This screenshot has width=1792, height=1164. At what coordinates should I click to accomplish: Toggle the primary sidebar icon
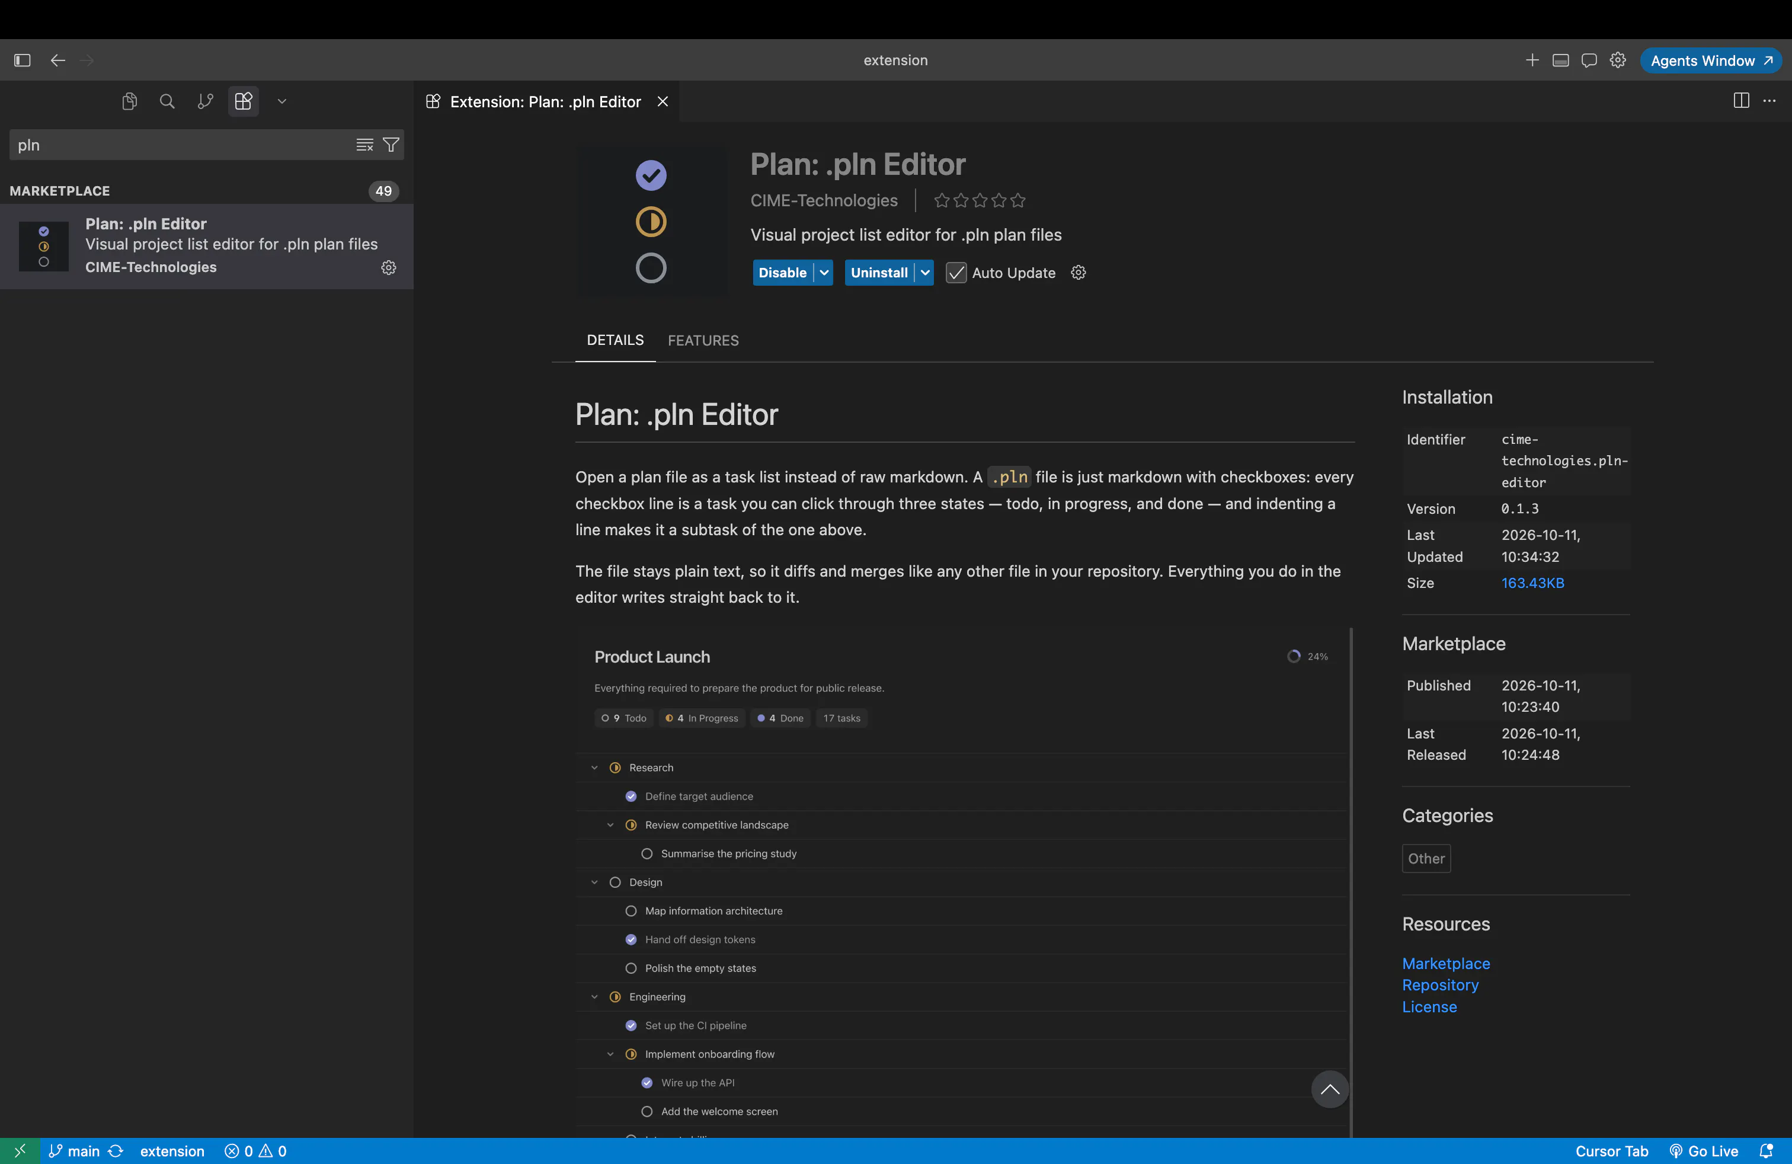click(22, 60)
